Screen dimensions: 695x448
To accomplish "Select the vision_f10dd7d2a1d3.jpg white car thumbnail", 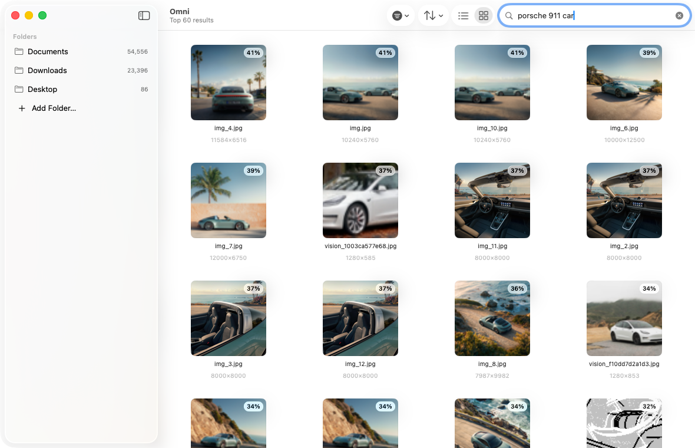I will click(x=624, y=318).
